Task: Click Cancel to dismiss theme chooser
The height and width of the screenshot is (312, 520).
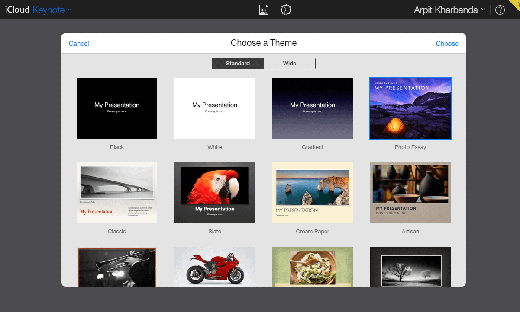Action: coord(79,43)
